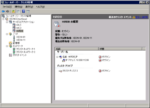Screen dimensions: 150x108
Task: Click the HiRDB_IP name resource icon
Action: pyautogui.click(x=60, y=57)
